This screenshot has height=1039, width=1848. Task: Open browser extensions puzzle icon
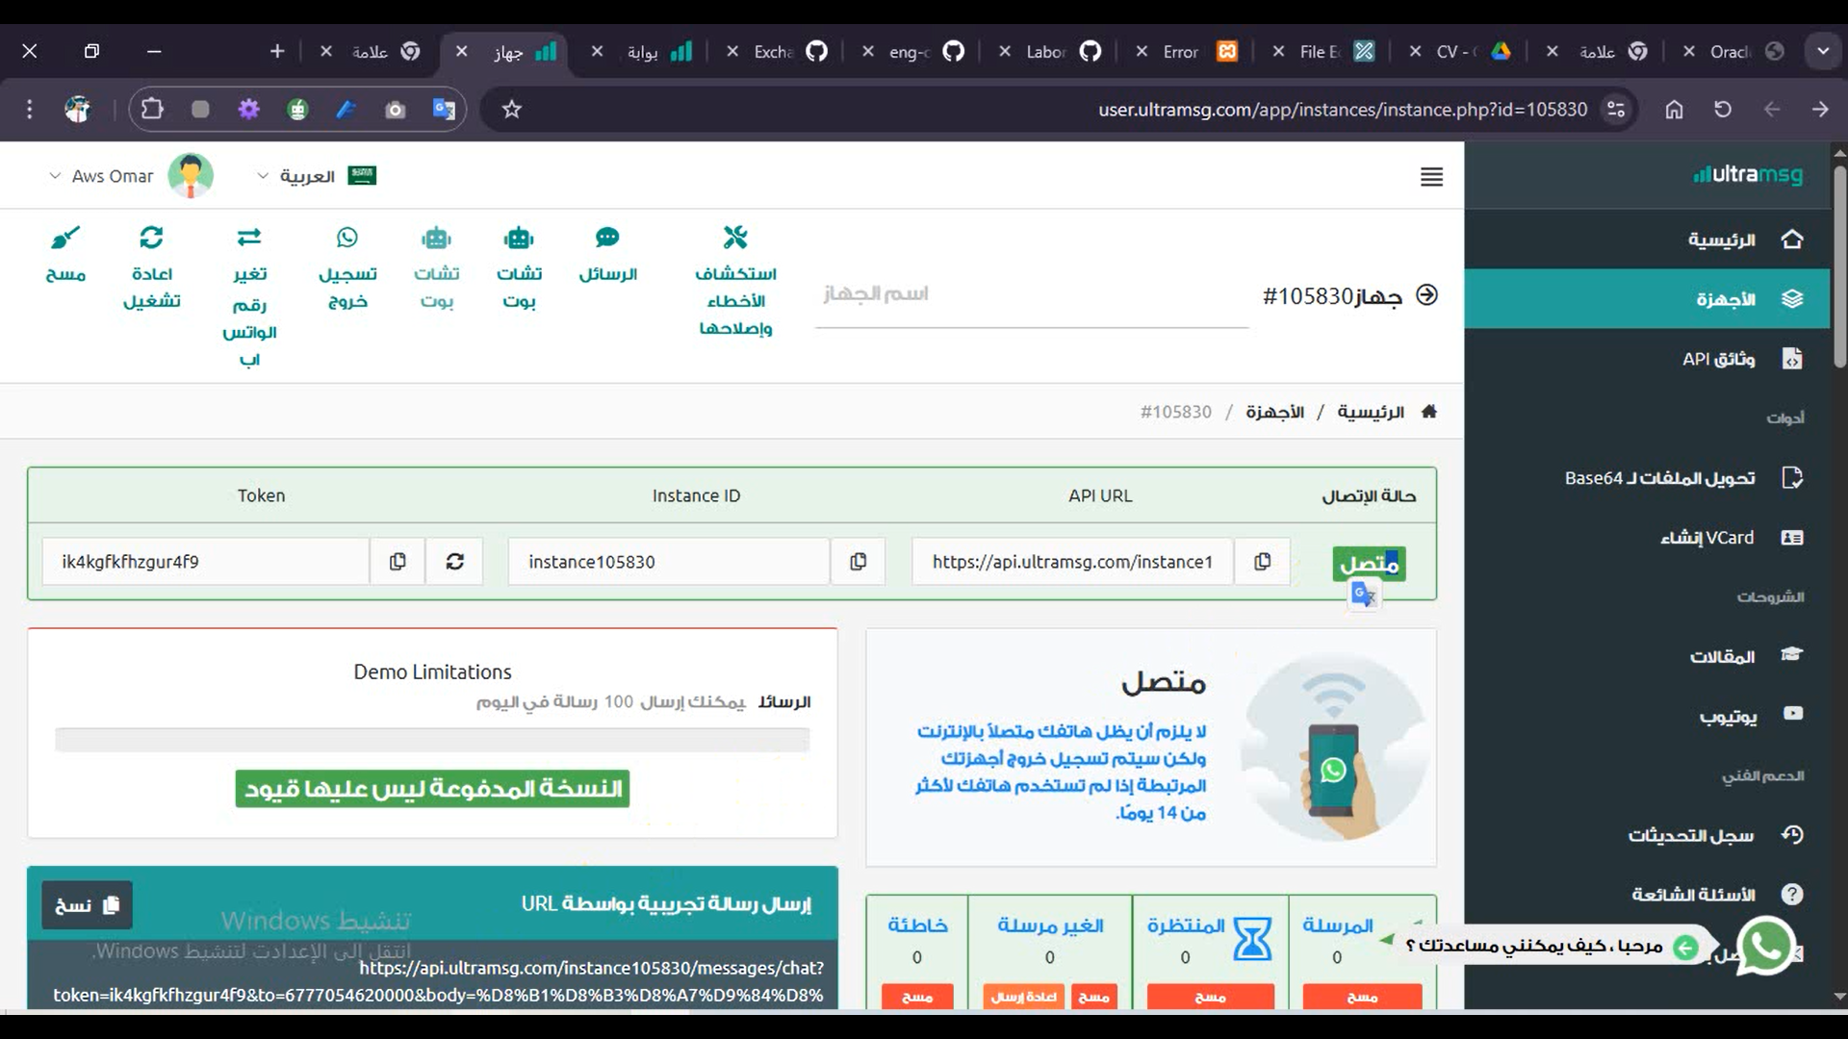pos(152,110)
